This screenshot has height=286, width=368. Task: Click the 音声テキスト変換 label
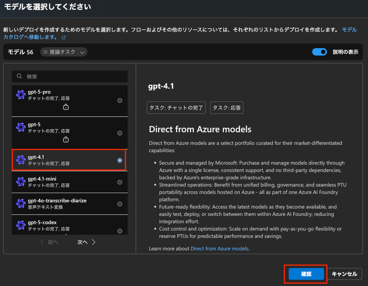click(45, 207)
